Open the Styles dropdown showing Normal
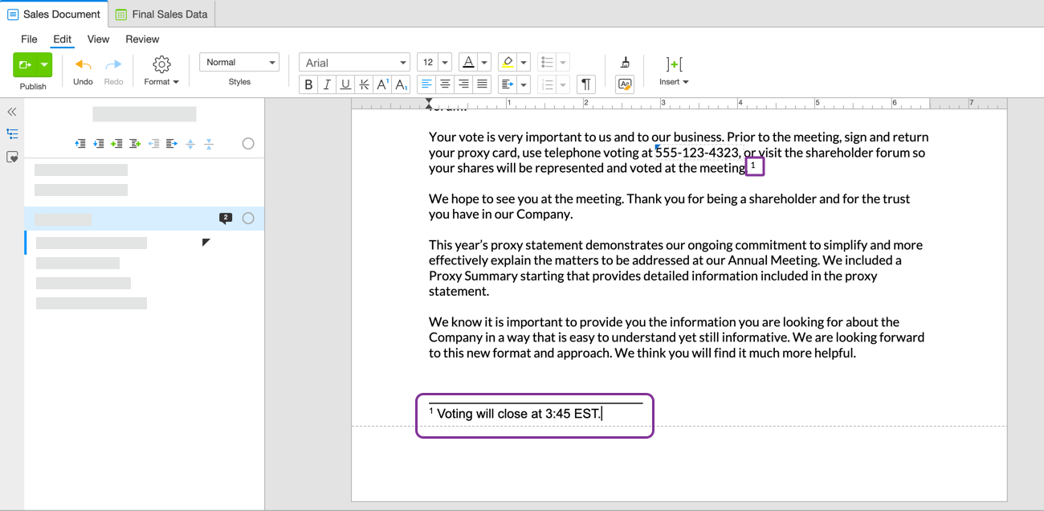 coord(239,61)
